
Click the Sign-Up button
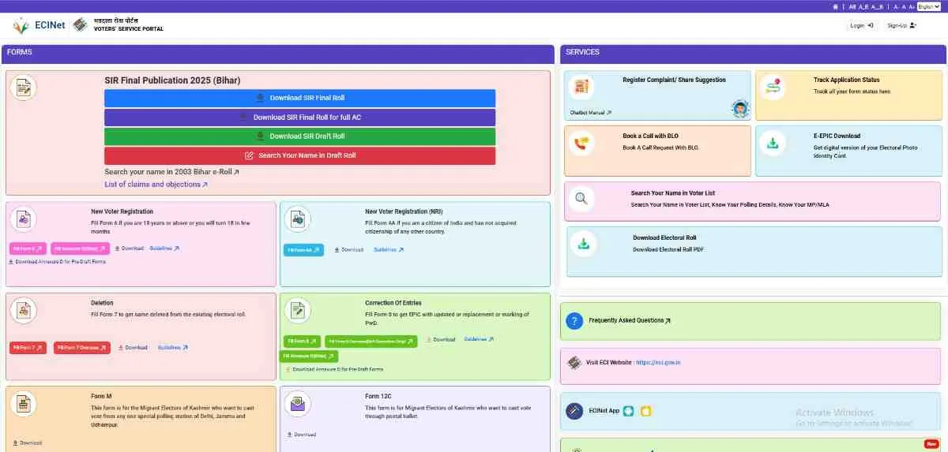901,25
